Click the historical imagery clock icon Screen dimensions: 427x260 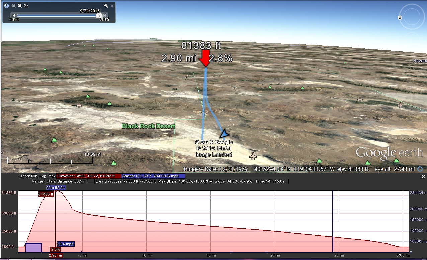[7, 6]
